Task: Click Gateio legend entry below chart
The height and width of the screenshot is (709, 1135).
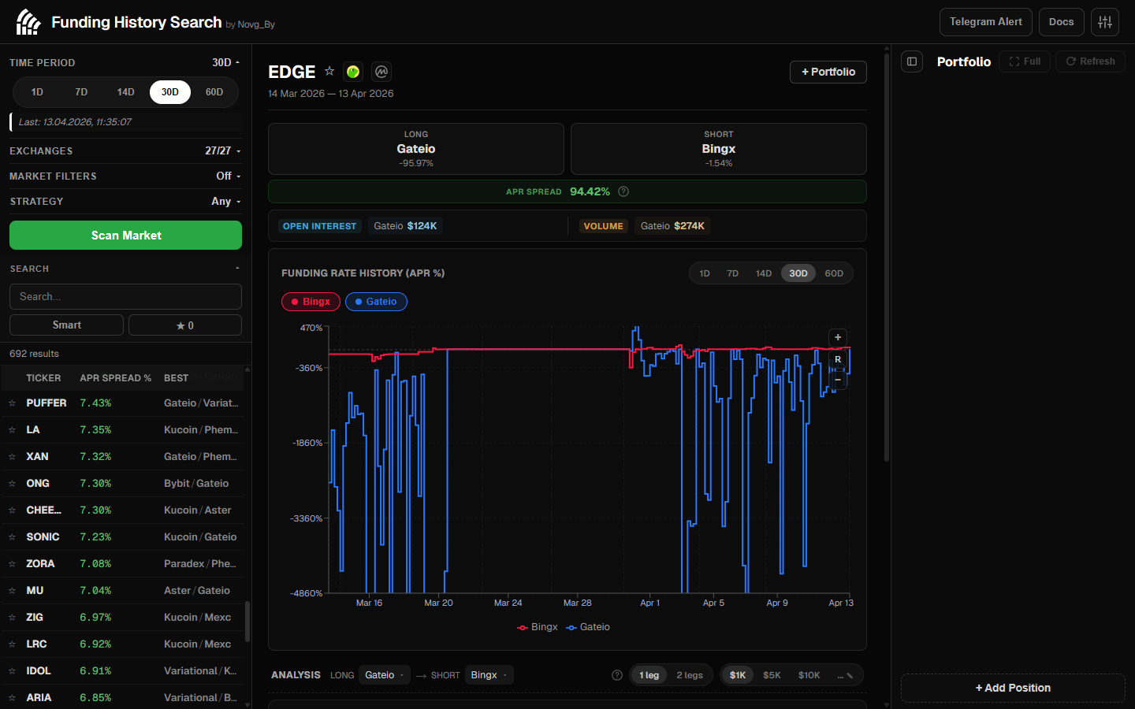Action: 588,627
